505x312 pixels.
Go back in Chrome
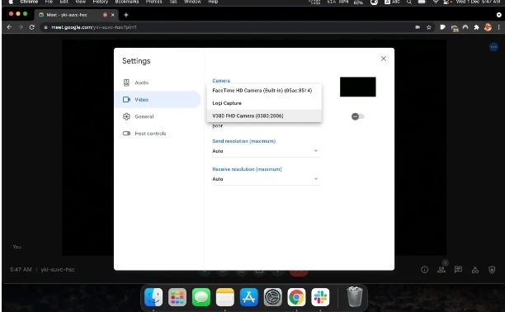[9, 27]
